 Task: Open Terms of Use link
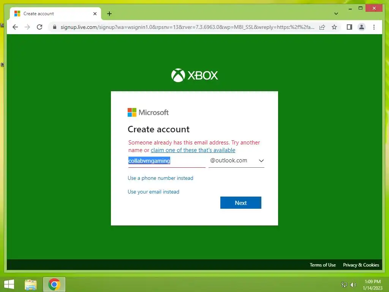tap(323, 265)
